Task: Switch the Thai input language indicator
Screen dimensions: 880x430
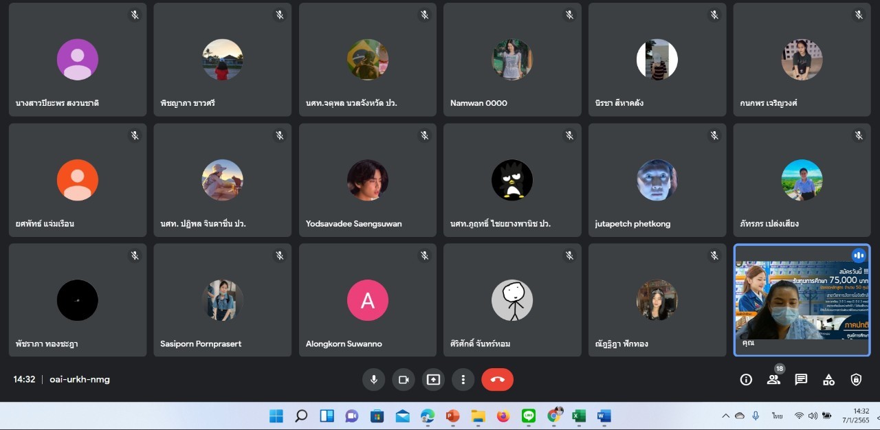Action: tap(777, 416)
